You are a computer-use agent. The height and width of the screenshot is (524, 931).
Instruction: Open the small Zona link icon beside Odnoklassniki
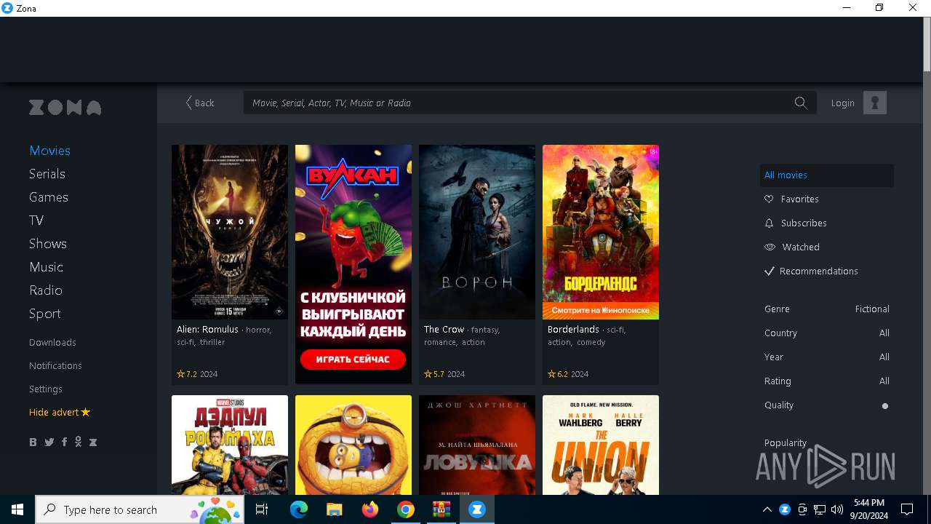click(x=92, y=442)
